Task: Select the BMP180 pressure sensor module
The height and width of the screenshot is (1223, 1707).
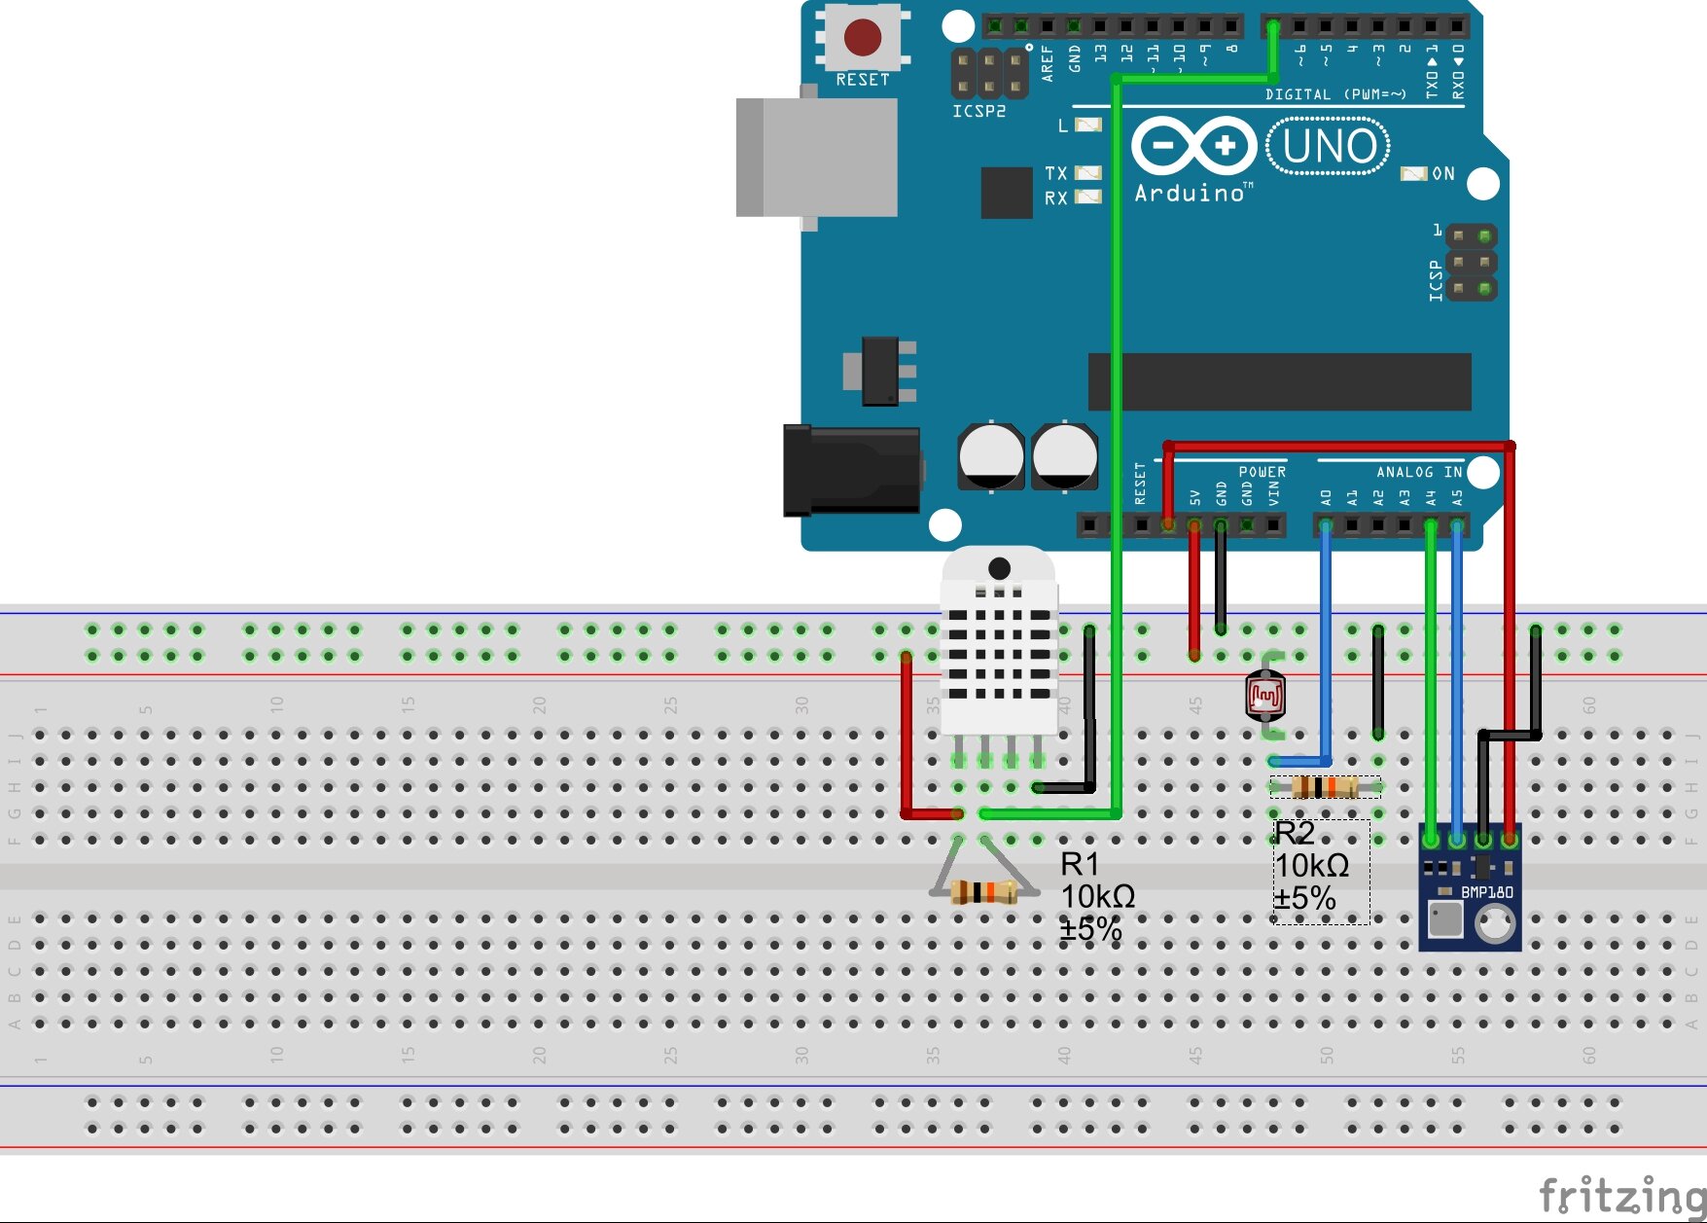Action: pyautogui.click(x=1470, y=887)
